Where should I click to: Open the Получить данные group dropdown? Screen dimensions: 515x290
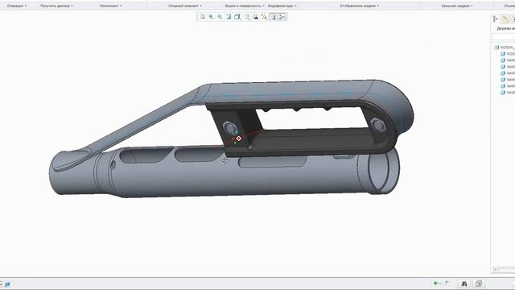57,6
